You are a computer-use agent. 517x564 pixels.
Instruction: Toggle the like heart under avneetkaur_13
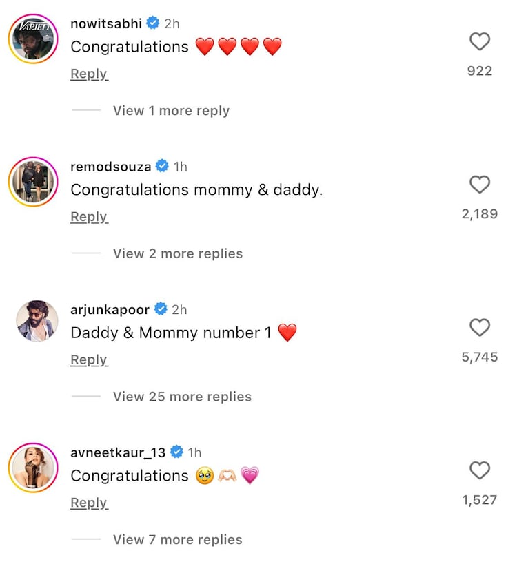[480, 471]
